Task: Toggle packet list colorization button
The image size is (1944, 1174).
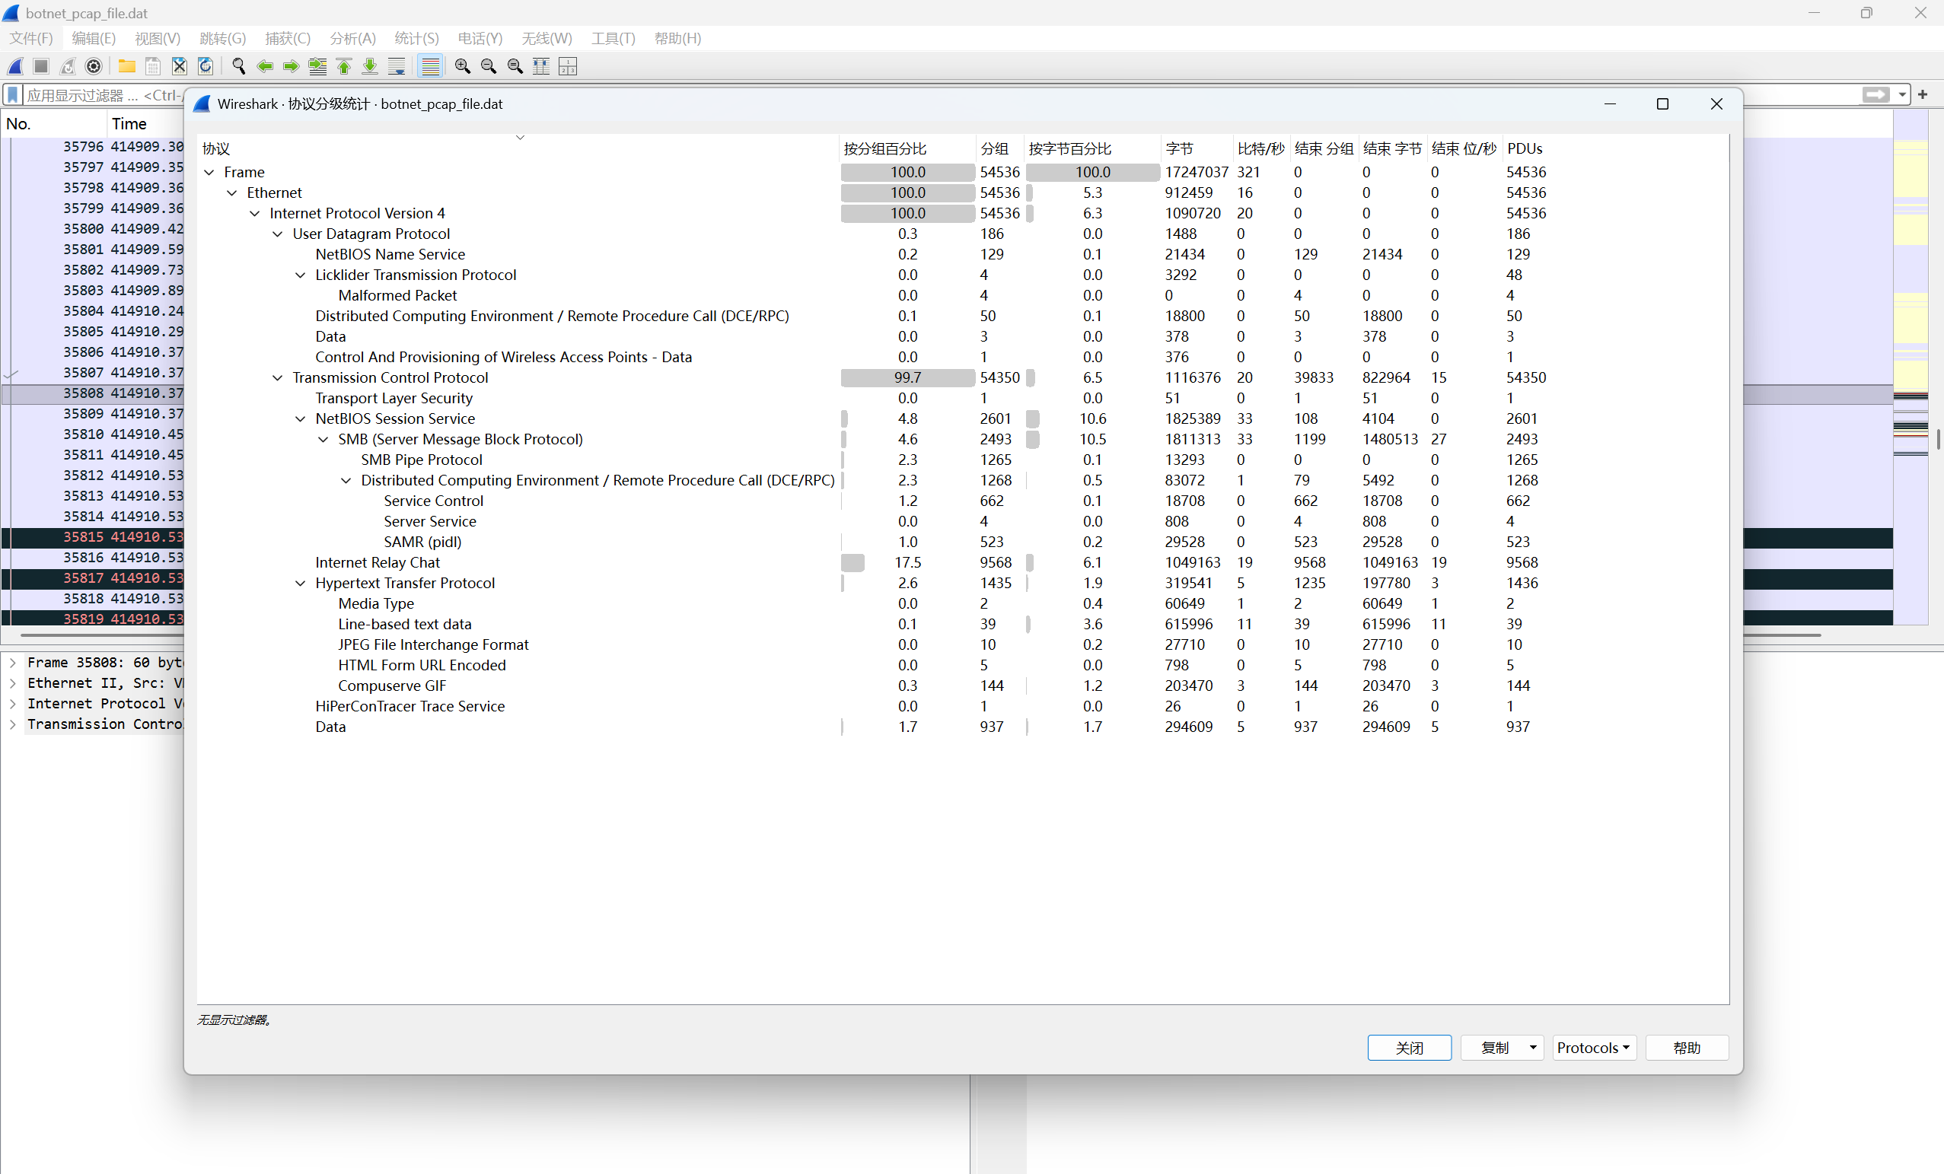Action: (430, 66)
